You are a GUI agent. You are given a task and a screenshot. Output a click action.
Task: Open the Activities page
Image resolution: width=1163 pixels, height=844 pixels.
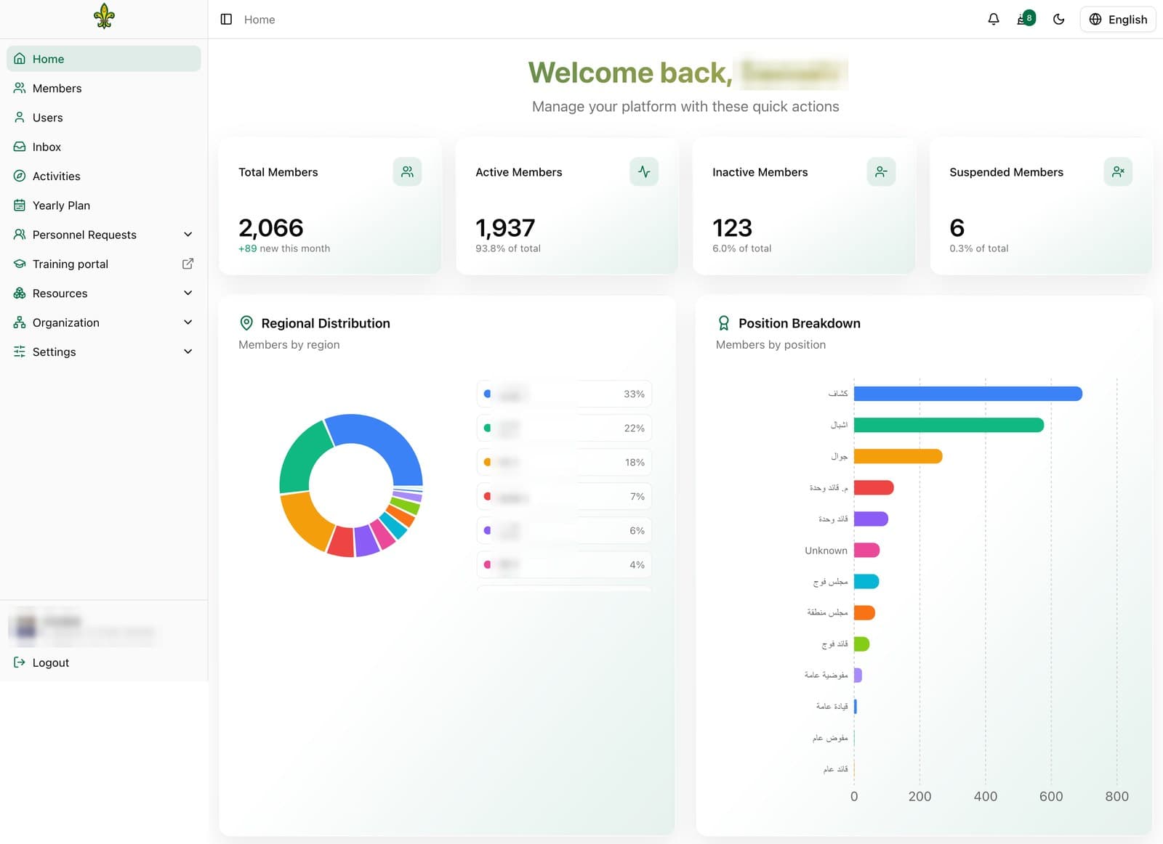click(104, 176)
